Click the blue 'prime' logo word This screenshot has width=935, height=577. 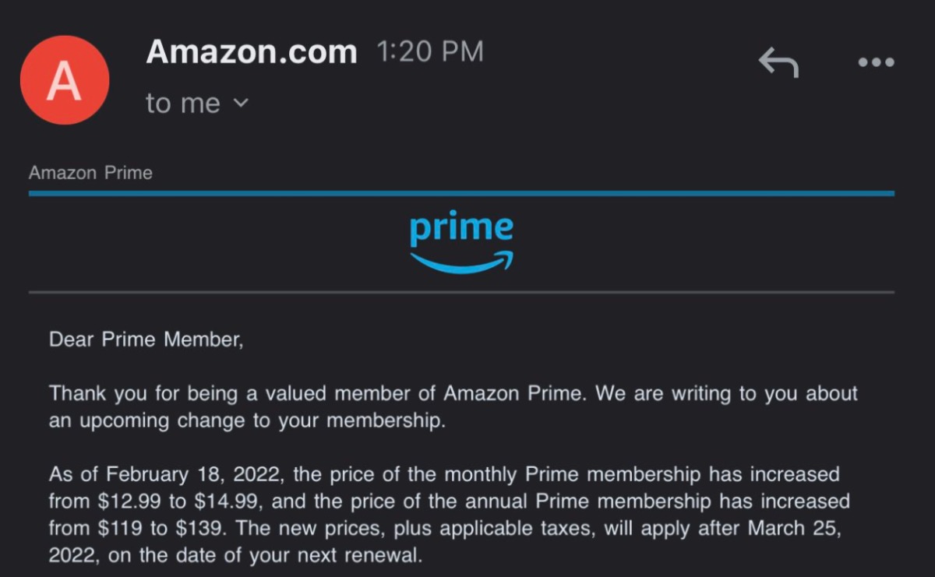(x=461, y=229)
